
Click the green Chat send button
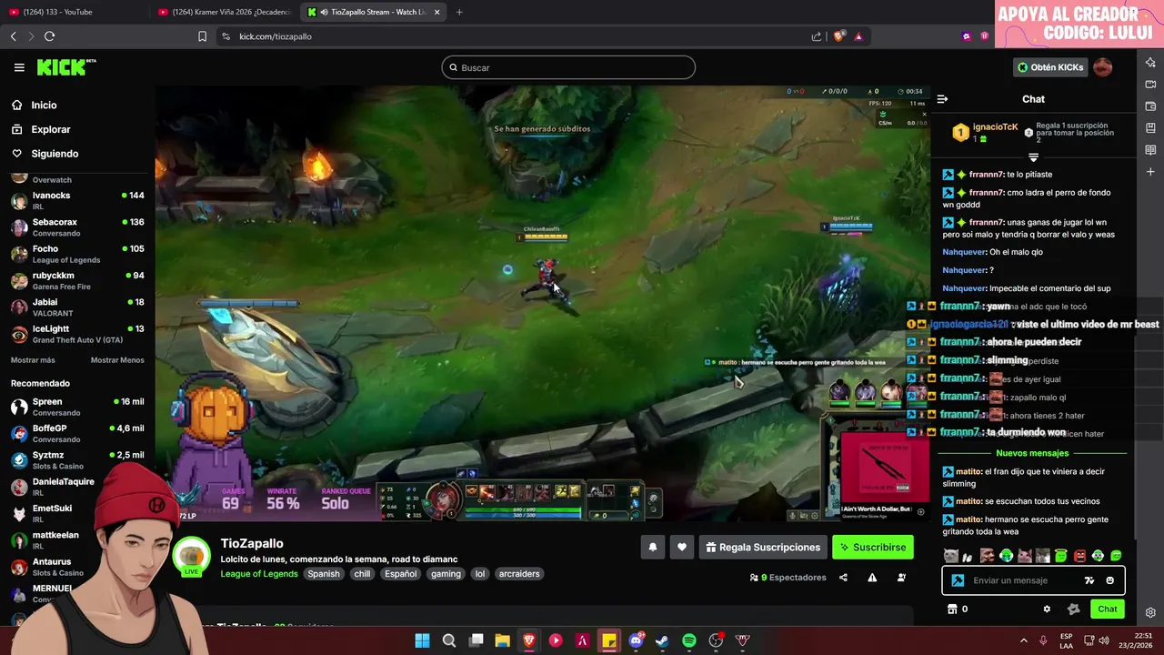click(x=1107, y=609)
